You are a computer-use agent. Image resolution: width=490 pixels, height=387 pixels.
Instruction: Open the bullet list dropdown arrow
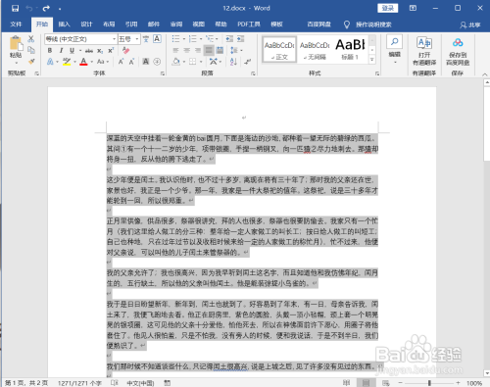[x=184, y=39]
